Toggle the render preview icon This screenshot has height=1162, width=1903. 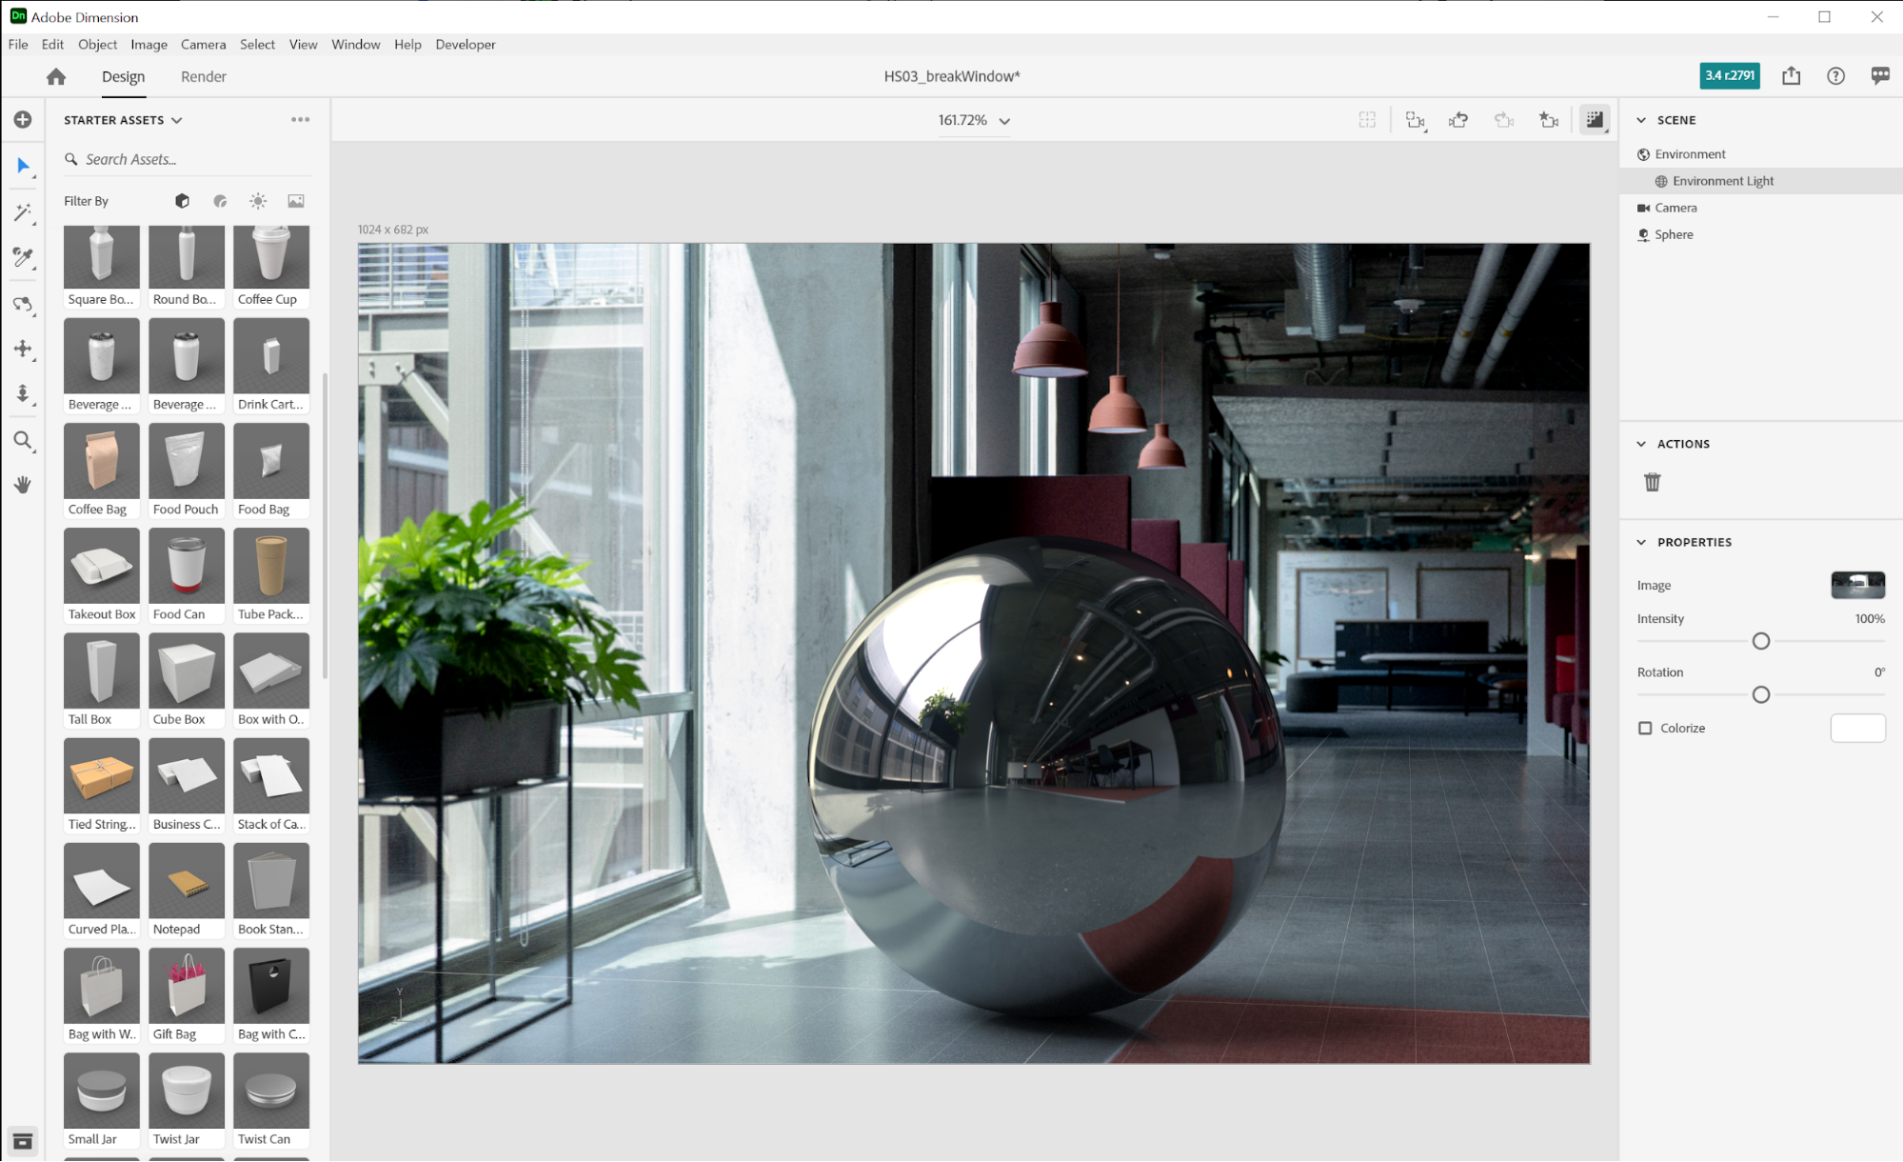(x=1594, y=120)
